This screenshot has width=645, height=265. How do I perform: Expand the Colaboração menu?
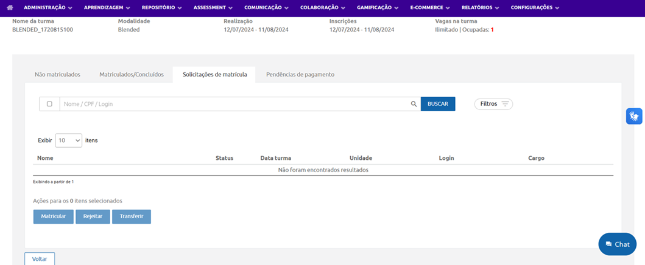point(323,7)
